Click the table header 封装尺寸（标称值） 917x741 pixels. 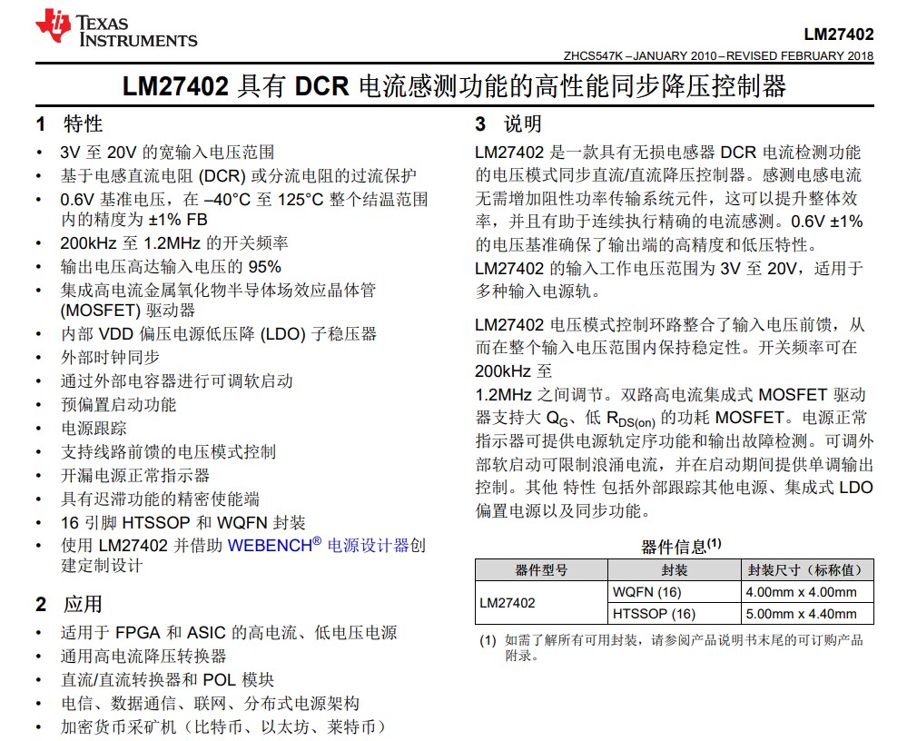(807, 569)
